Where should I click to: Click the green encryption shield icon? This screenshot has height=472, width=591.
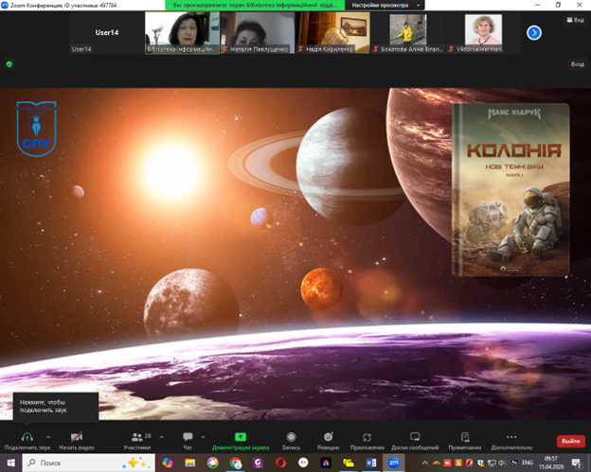(x=9, y=64)
